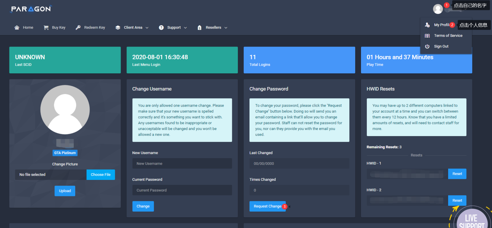Click the 11 Total Logins card
492x228 pixels.
pos(299,60)
